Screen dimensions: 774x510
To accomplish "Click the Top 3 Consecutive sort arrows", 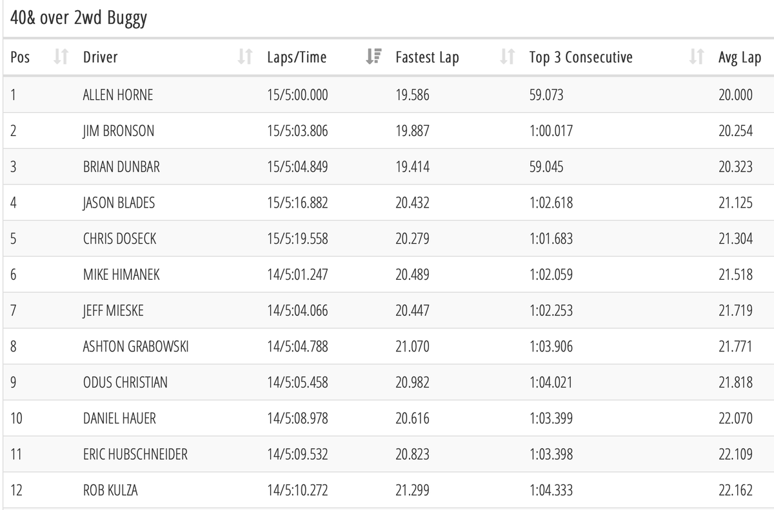I will [695, 57].
